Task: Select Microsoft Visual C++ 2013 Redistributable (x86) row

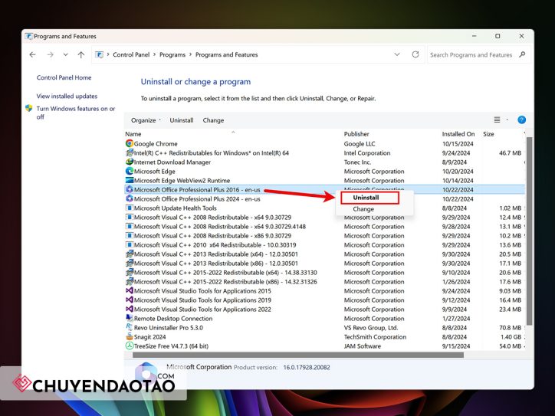Action: coord(324,264)
